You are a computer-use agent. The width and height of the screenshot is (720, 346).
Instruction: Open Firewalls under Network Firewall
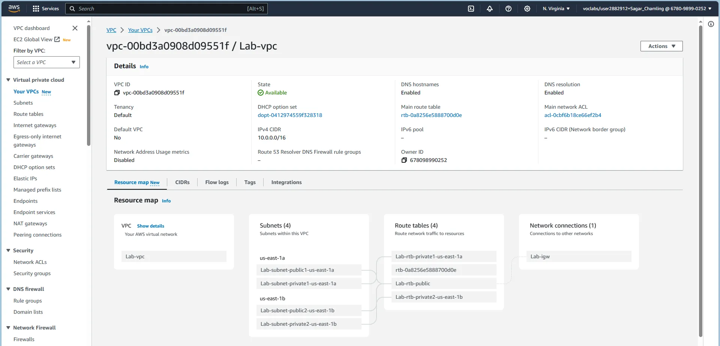(24, 339)
